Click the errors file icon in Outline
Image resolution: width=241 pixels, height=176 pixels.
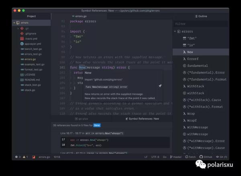179,31
